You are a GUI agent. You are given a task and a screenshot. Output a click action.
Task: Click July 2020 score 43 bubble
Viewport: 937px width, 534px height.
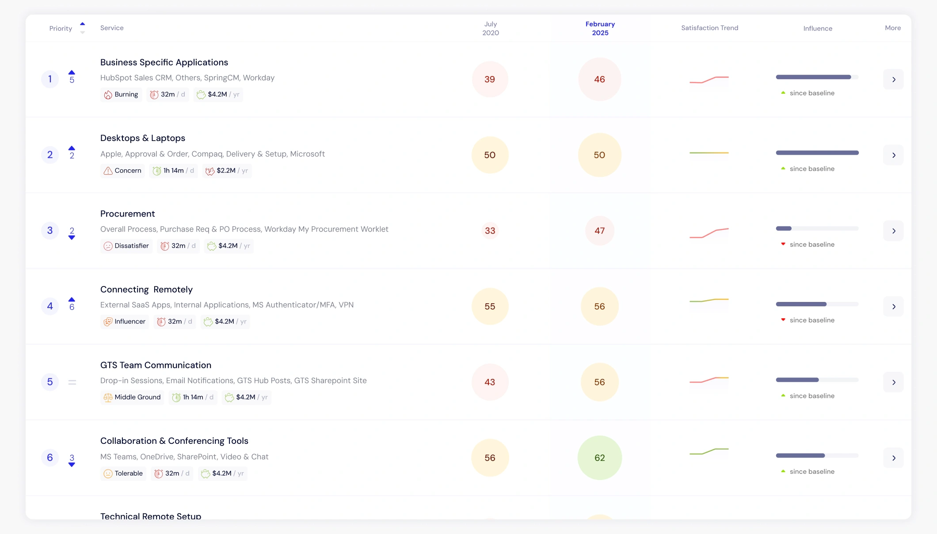(490, 382)
